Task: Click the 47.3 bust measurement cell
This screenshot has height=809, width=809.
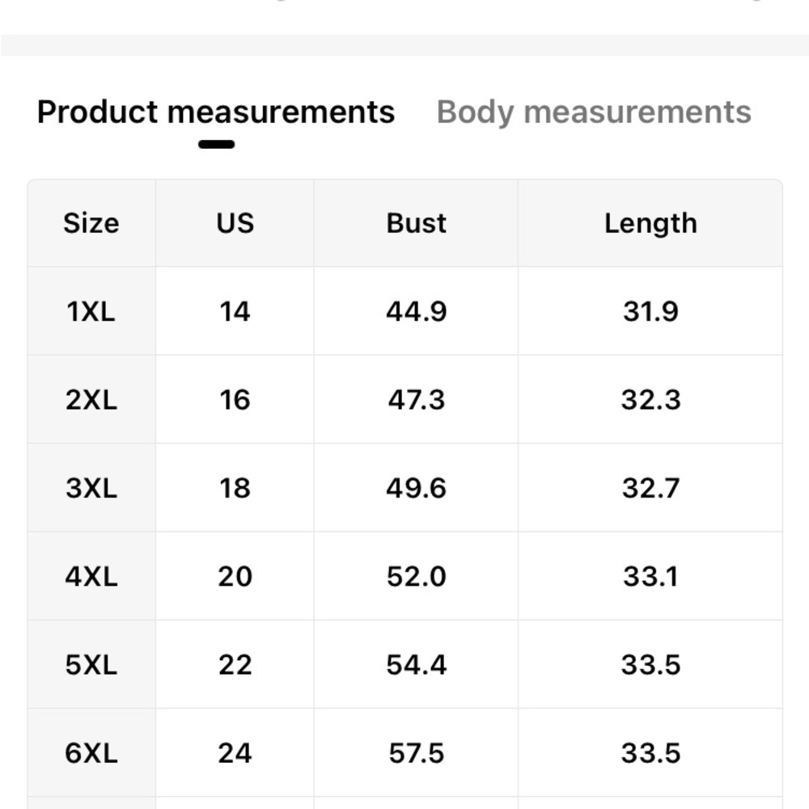Action: pyautogui.click(x=416, y=400)
